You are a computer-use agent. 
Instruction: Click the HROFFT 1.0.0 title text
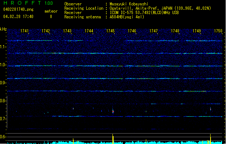[28, 3]
